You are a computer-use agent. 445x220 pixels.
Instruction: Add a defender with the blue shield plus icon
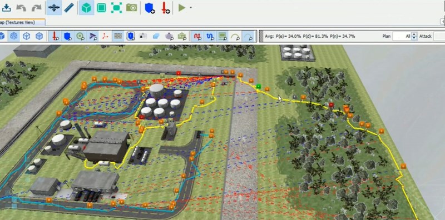(150, 8)
